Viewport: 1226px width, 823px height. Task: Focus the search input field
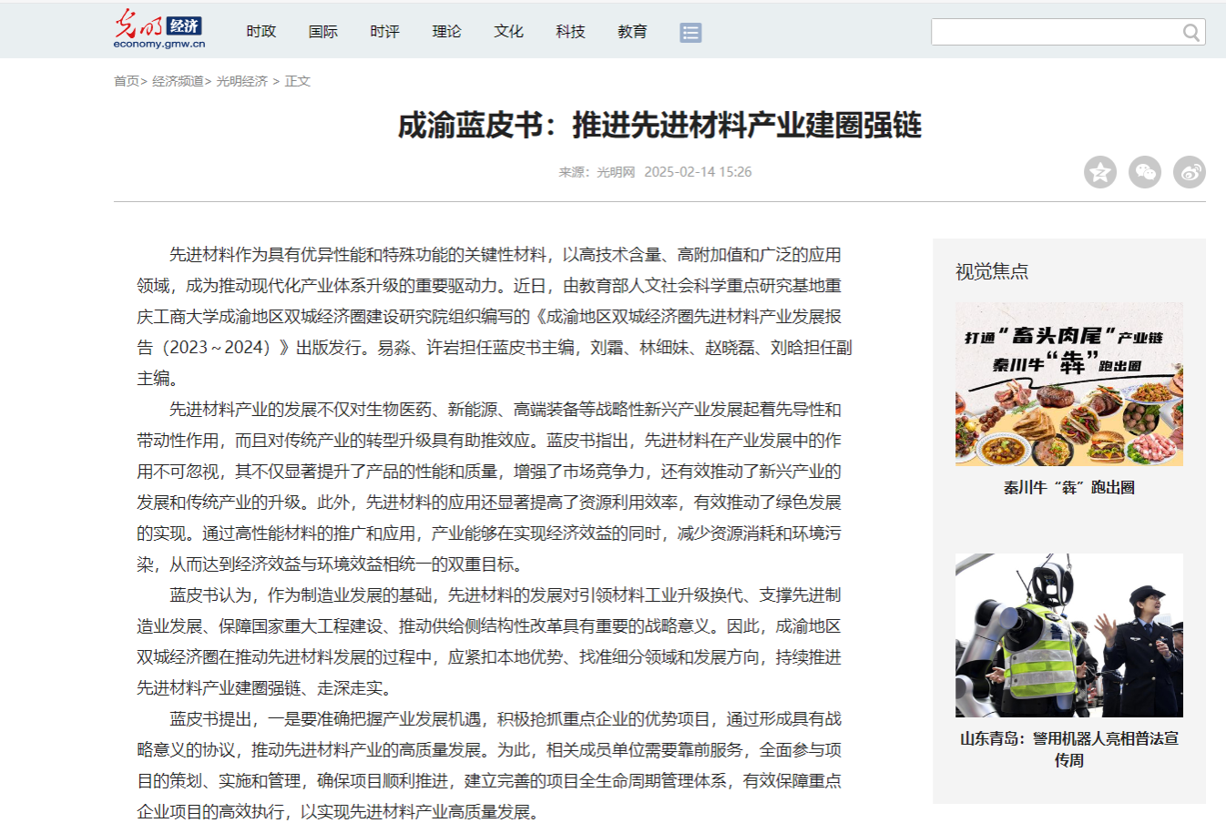1055,33
